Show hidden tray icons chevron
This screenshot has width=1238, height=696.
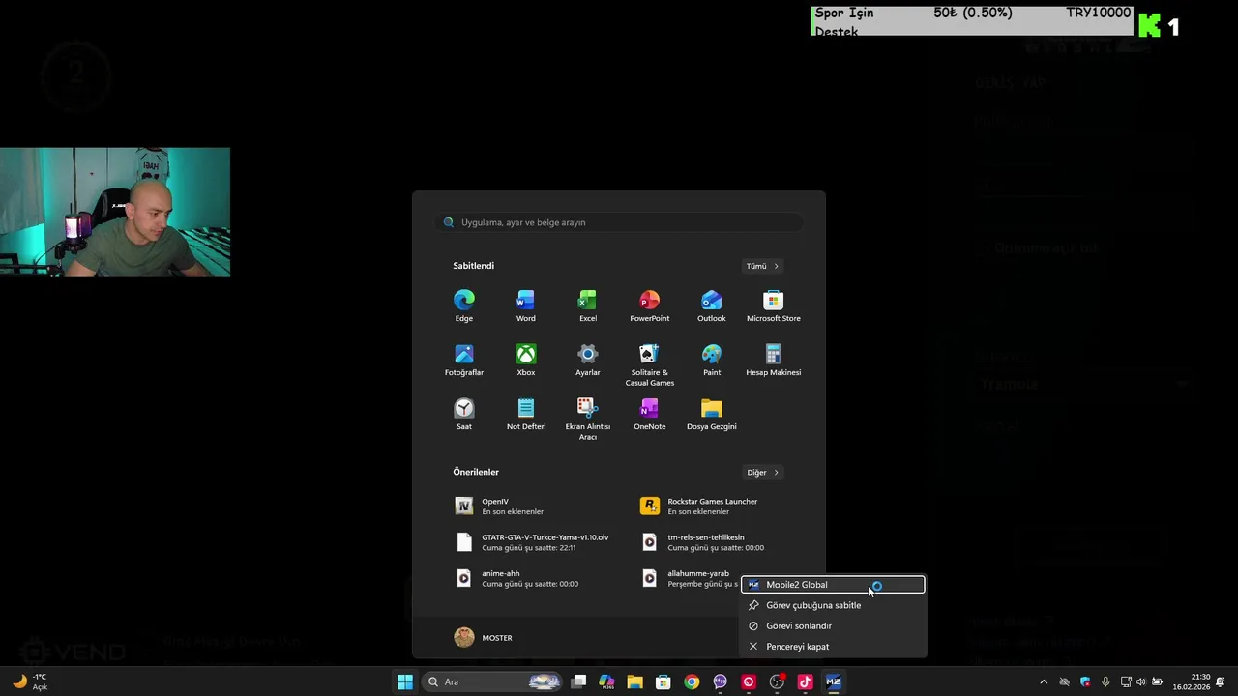(x=1044, y=681)
